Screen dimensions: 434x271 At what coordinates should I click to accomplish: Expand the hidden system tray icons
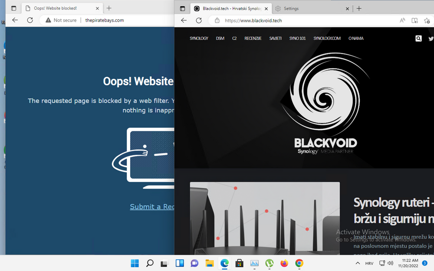358,263
